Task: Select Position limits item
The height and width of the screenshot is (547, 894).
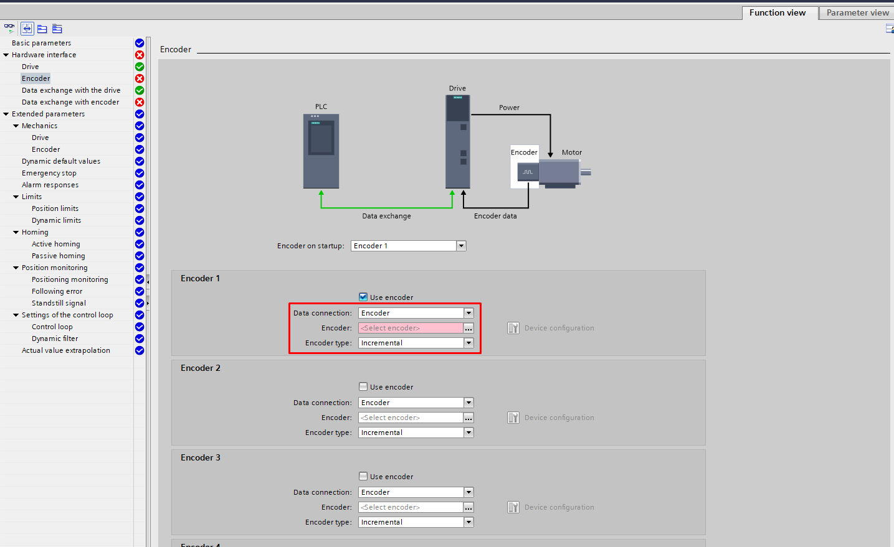Action: click(x=55, y=208)
